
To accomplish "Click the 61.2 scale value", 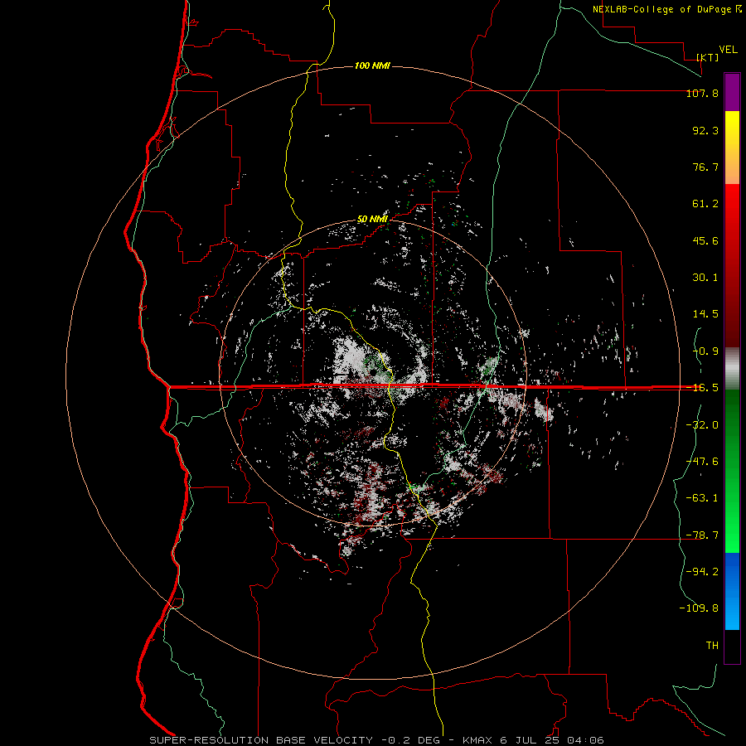I will tap(705, 204).
